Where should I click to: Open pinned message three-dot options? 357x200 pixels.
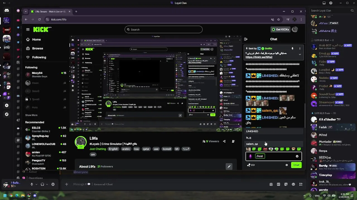300,49
